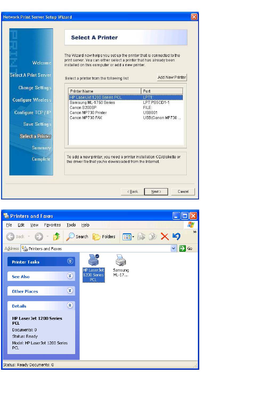Open the Favorites menu
253x405 pixels.
coord(52,225)
